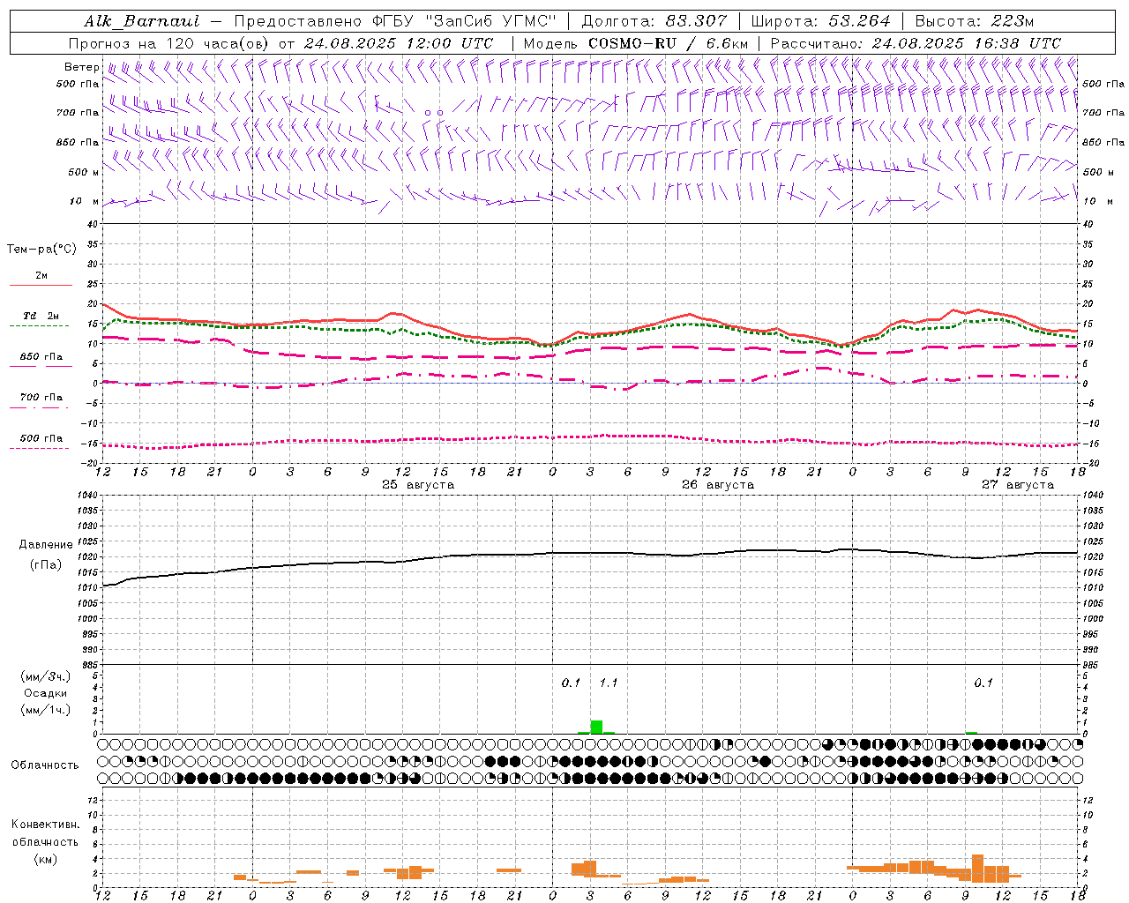Click the tall green precipitation bar
1129x903 pixels.
[x=596, y=727]
